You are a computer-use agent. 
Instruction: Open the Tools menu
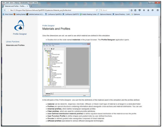(31, 3)
